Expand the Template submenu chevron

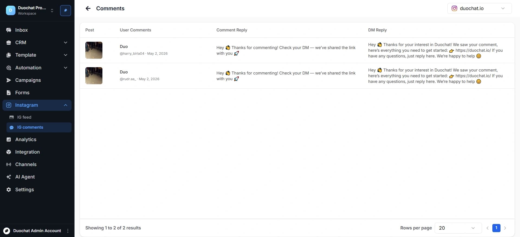point(66,55)
